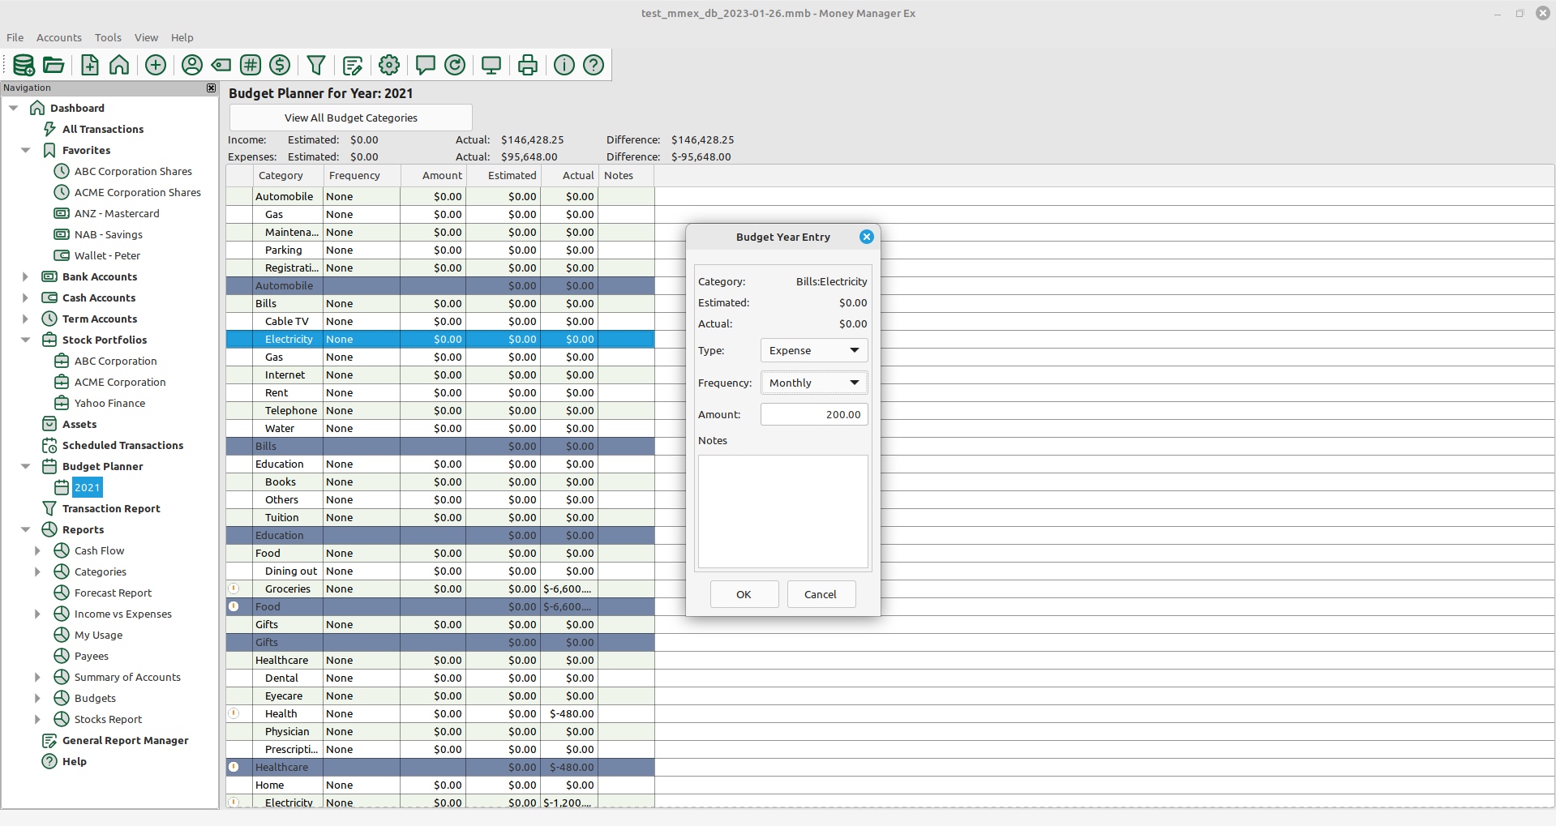The height and width of the screenshot is (826, 1556).
Task: Open the Payees manager person icon
Action: tap(192, 65)
